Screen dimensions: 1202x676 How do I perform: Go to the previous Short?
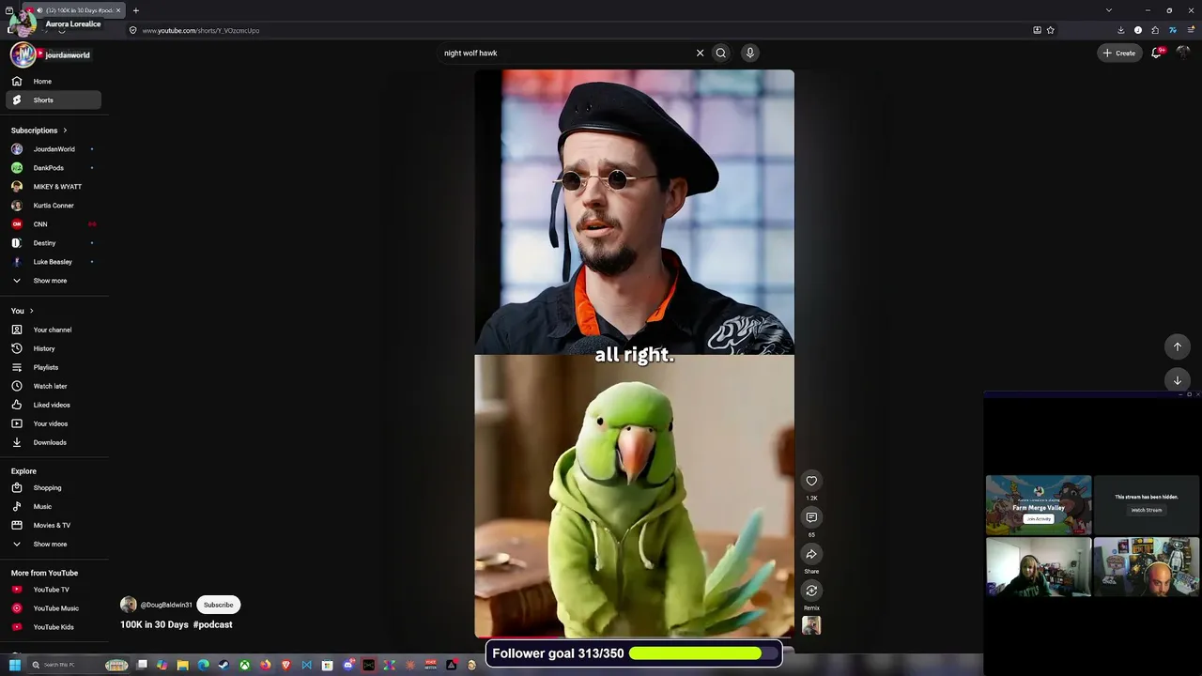click(x=1178, y=347)
